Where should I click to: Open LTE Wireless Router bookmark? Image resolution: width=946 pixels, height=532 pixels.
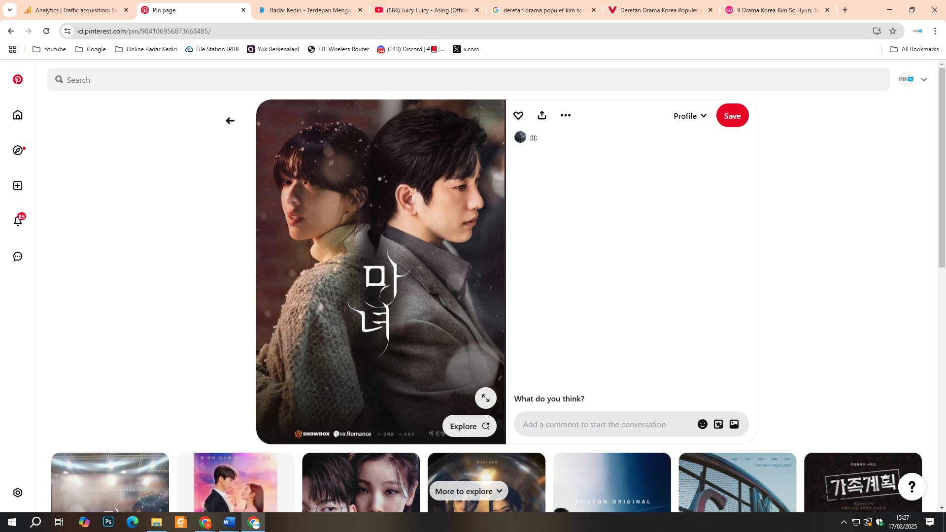click(338, 49)
